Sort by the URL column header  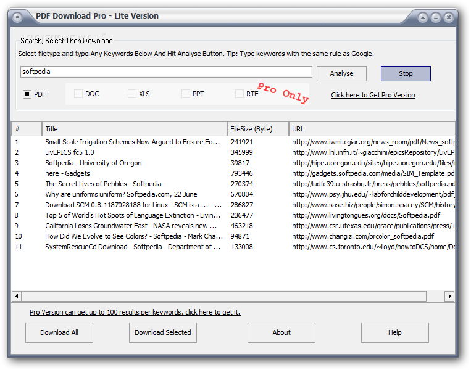372,129
